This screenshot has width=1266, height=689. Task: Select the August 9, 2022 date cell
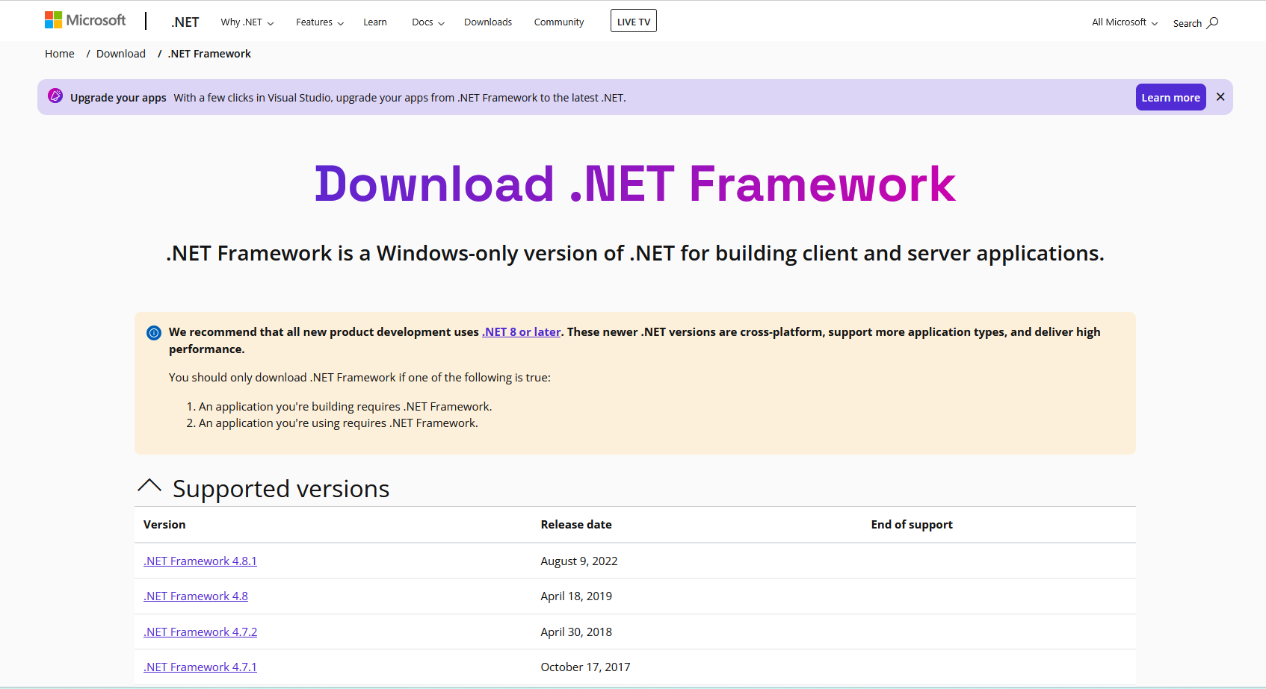579,561
